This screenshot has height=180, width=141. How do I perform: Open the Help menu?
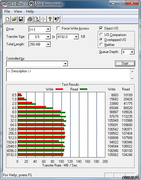click(x=30, y=11)
